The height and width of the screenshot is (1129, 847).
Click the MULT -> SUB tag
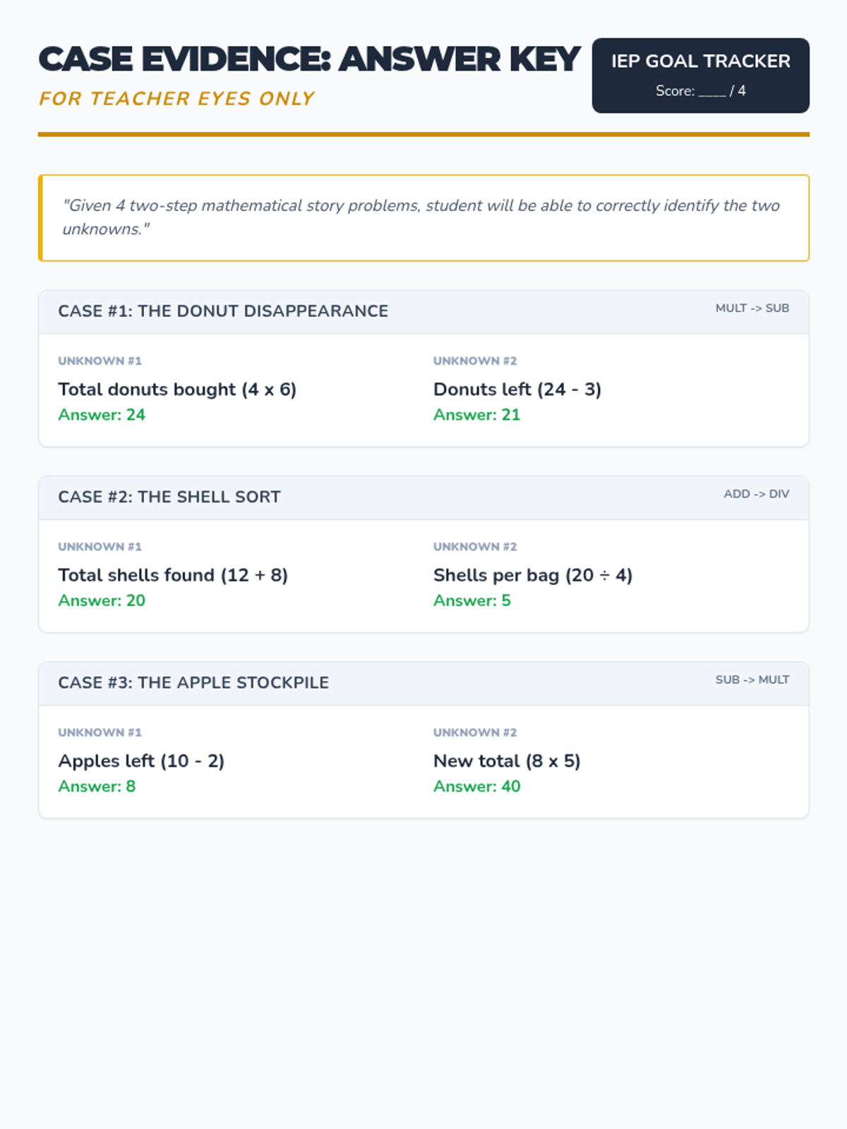752,308
